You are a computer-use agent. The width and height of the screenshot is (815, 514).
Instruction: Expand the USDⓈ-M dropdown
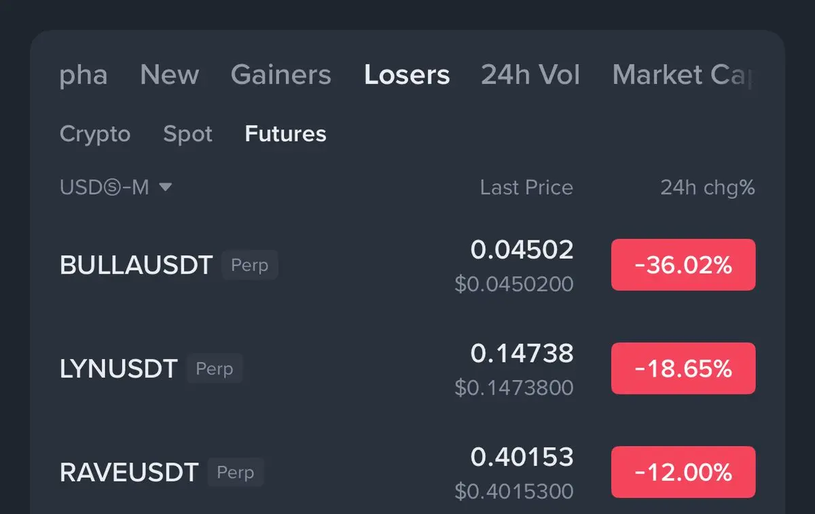pos(116,187)
